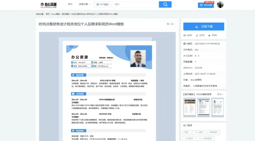
Task: Click the blue magnifier search button
Action: [165, 4]
